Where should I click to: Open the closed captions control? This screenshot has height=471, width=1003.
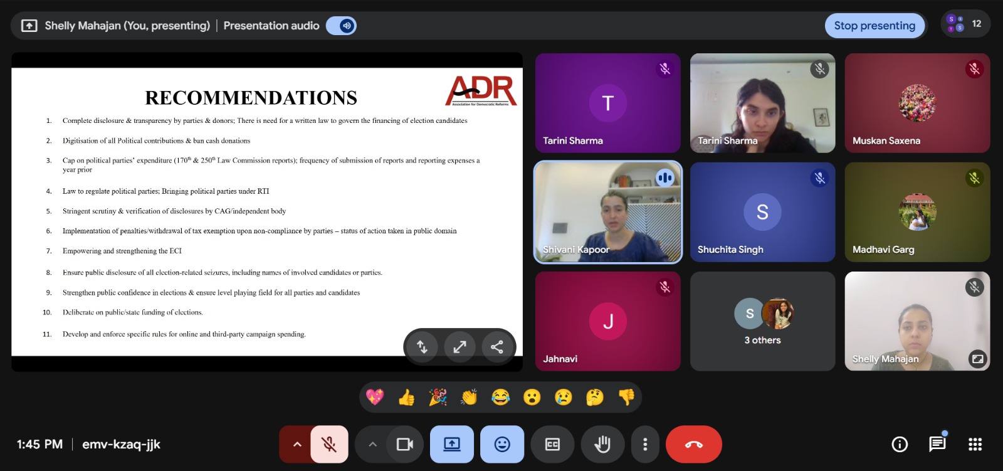[552, 445]
